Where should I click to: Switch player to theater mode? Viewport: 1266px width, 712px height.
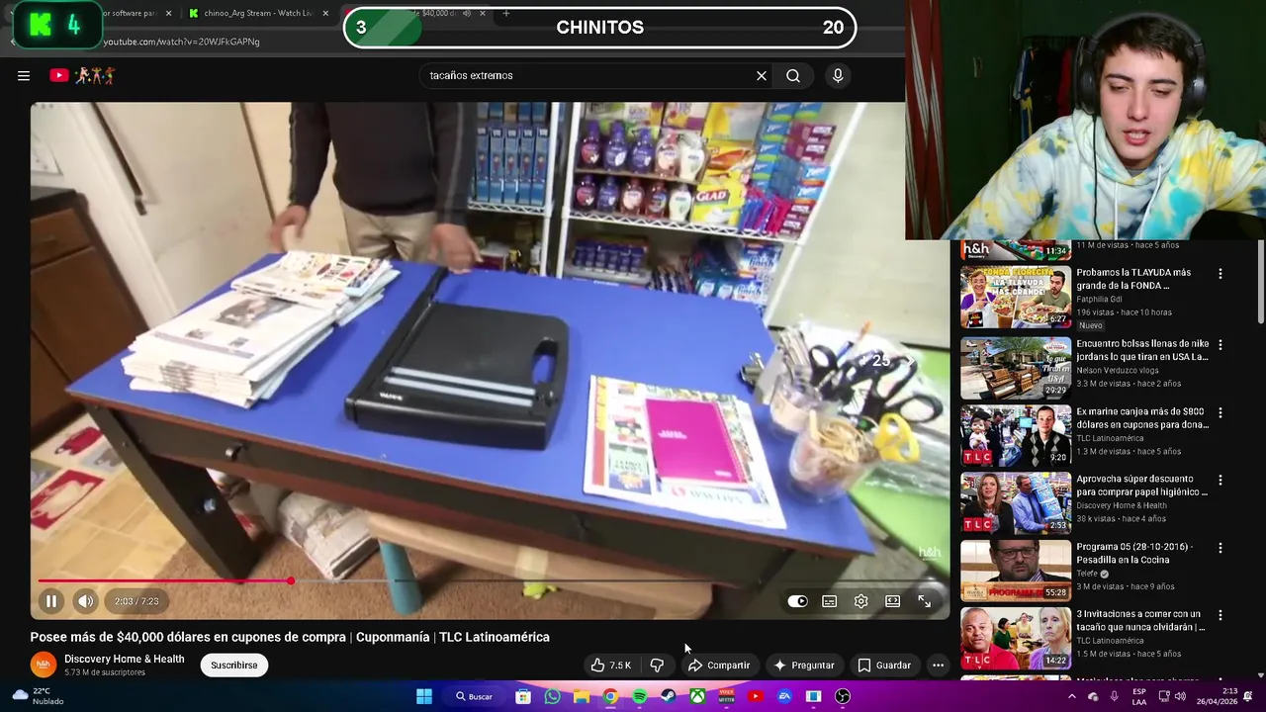[x=893, y=601]
